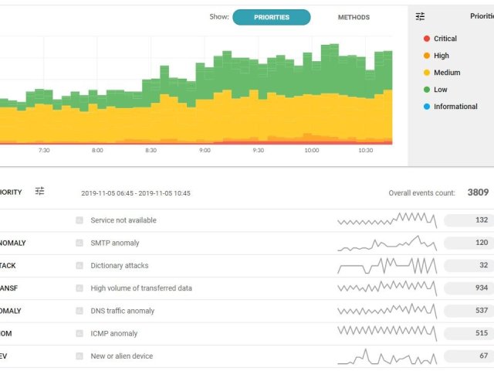The width and height of the screenshot is (494, 371).
Task: Click the 120 event count badge
Action: point(469,243)
